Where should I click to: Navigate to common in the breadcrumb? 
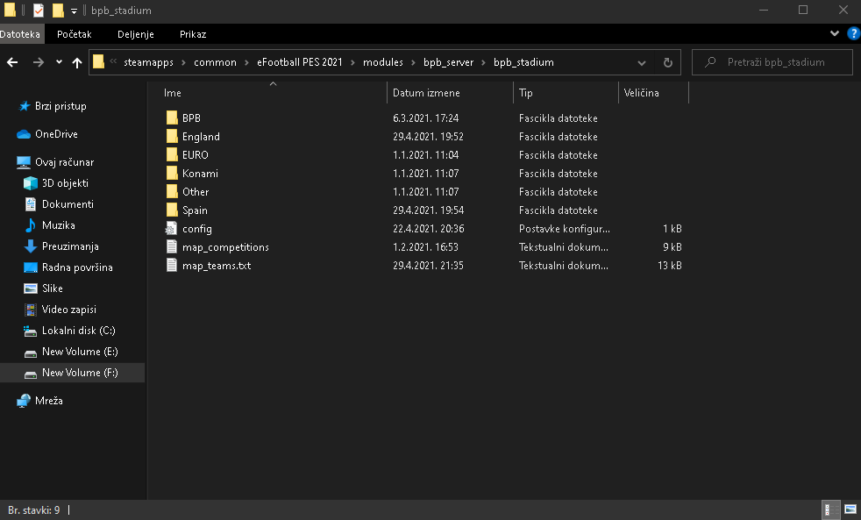[215, 62]
